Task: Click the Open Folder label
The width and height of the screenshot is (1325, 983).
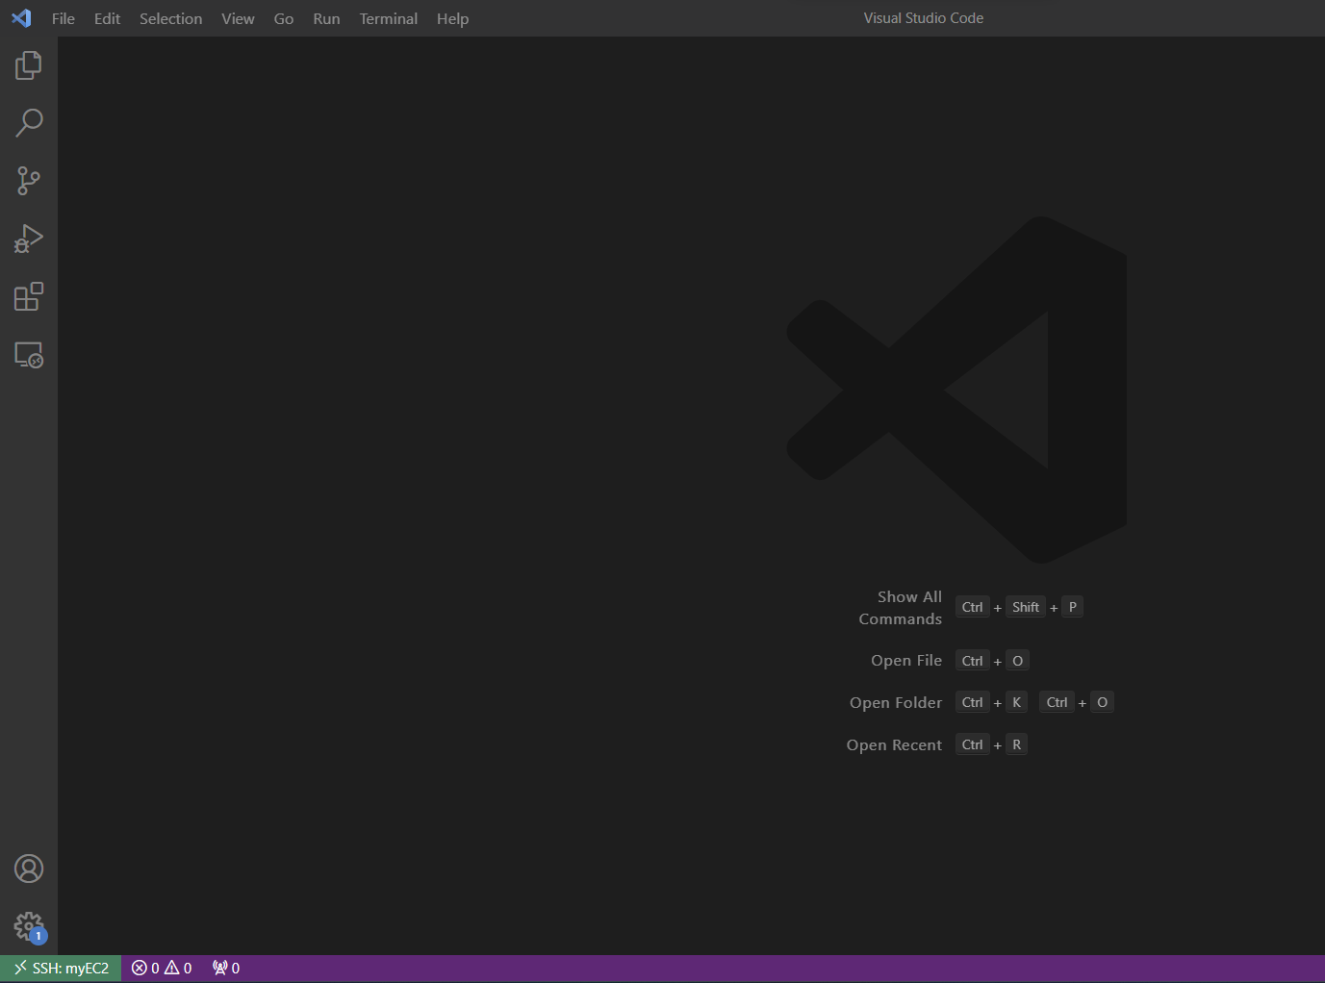Action: (x=896, y=703)
